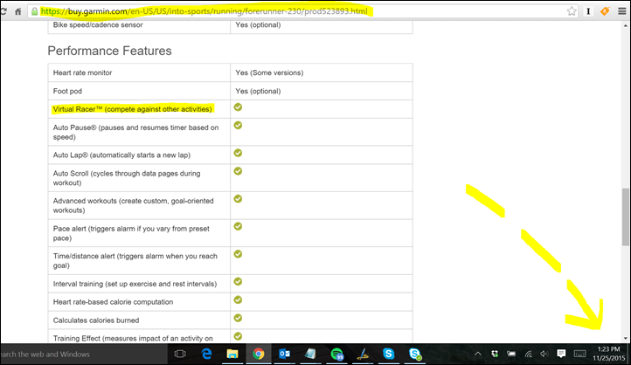This screenshot has width=631, height=365.
Task: Click the Windows search box
Action: 84,355
